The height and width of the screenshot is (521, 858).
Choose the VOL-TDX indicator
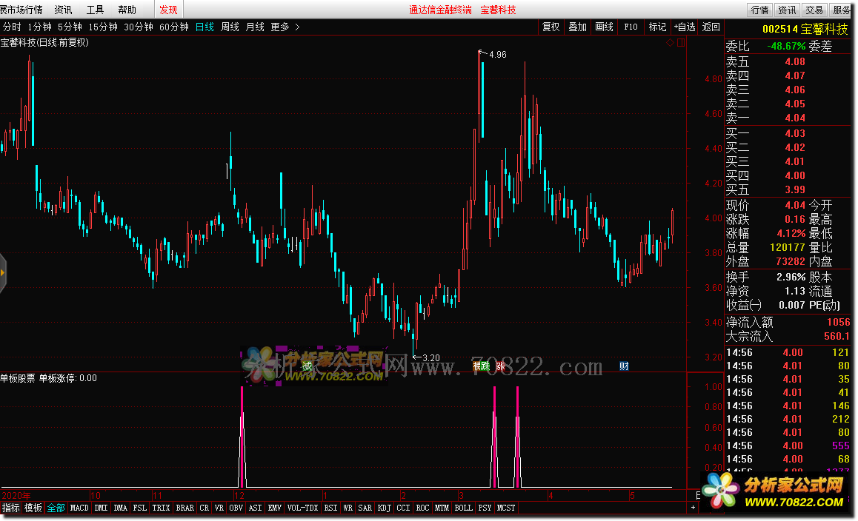302,508
